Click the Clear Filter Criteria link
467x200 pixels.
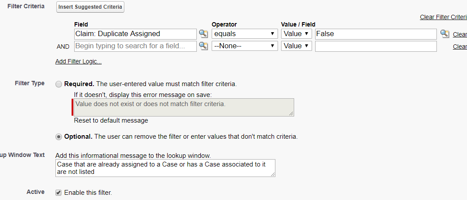[x=443, y=17]
